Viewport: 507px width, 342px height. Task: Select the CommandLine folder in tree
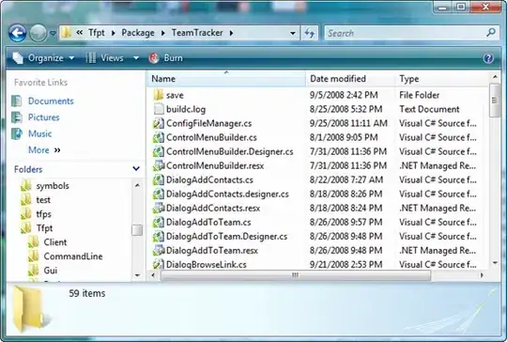tap(73, 256)
